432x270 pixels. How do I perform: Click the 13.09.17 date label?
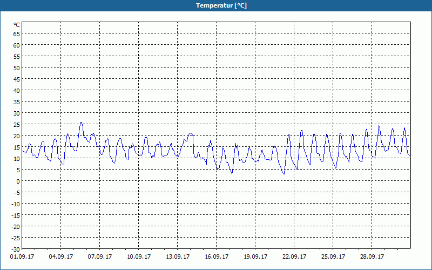[178, 256]
